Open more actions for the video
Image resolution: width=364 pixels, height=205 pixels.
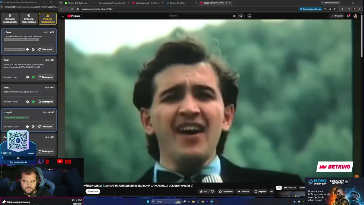pyautogui.click(x=271, y=192)
